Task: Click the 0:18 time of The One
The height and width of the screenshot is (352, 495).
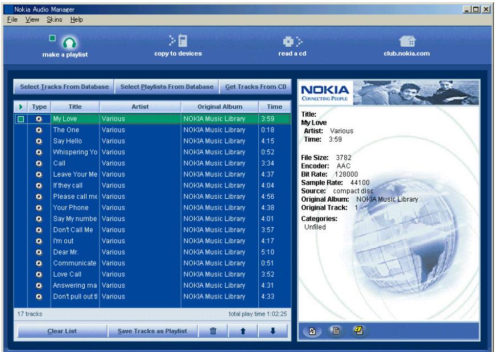Action: pyautogui.click(x=268, y=130)
